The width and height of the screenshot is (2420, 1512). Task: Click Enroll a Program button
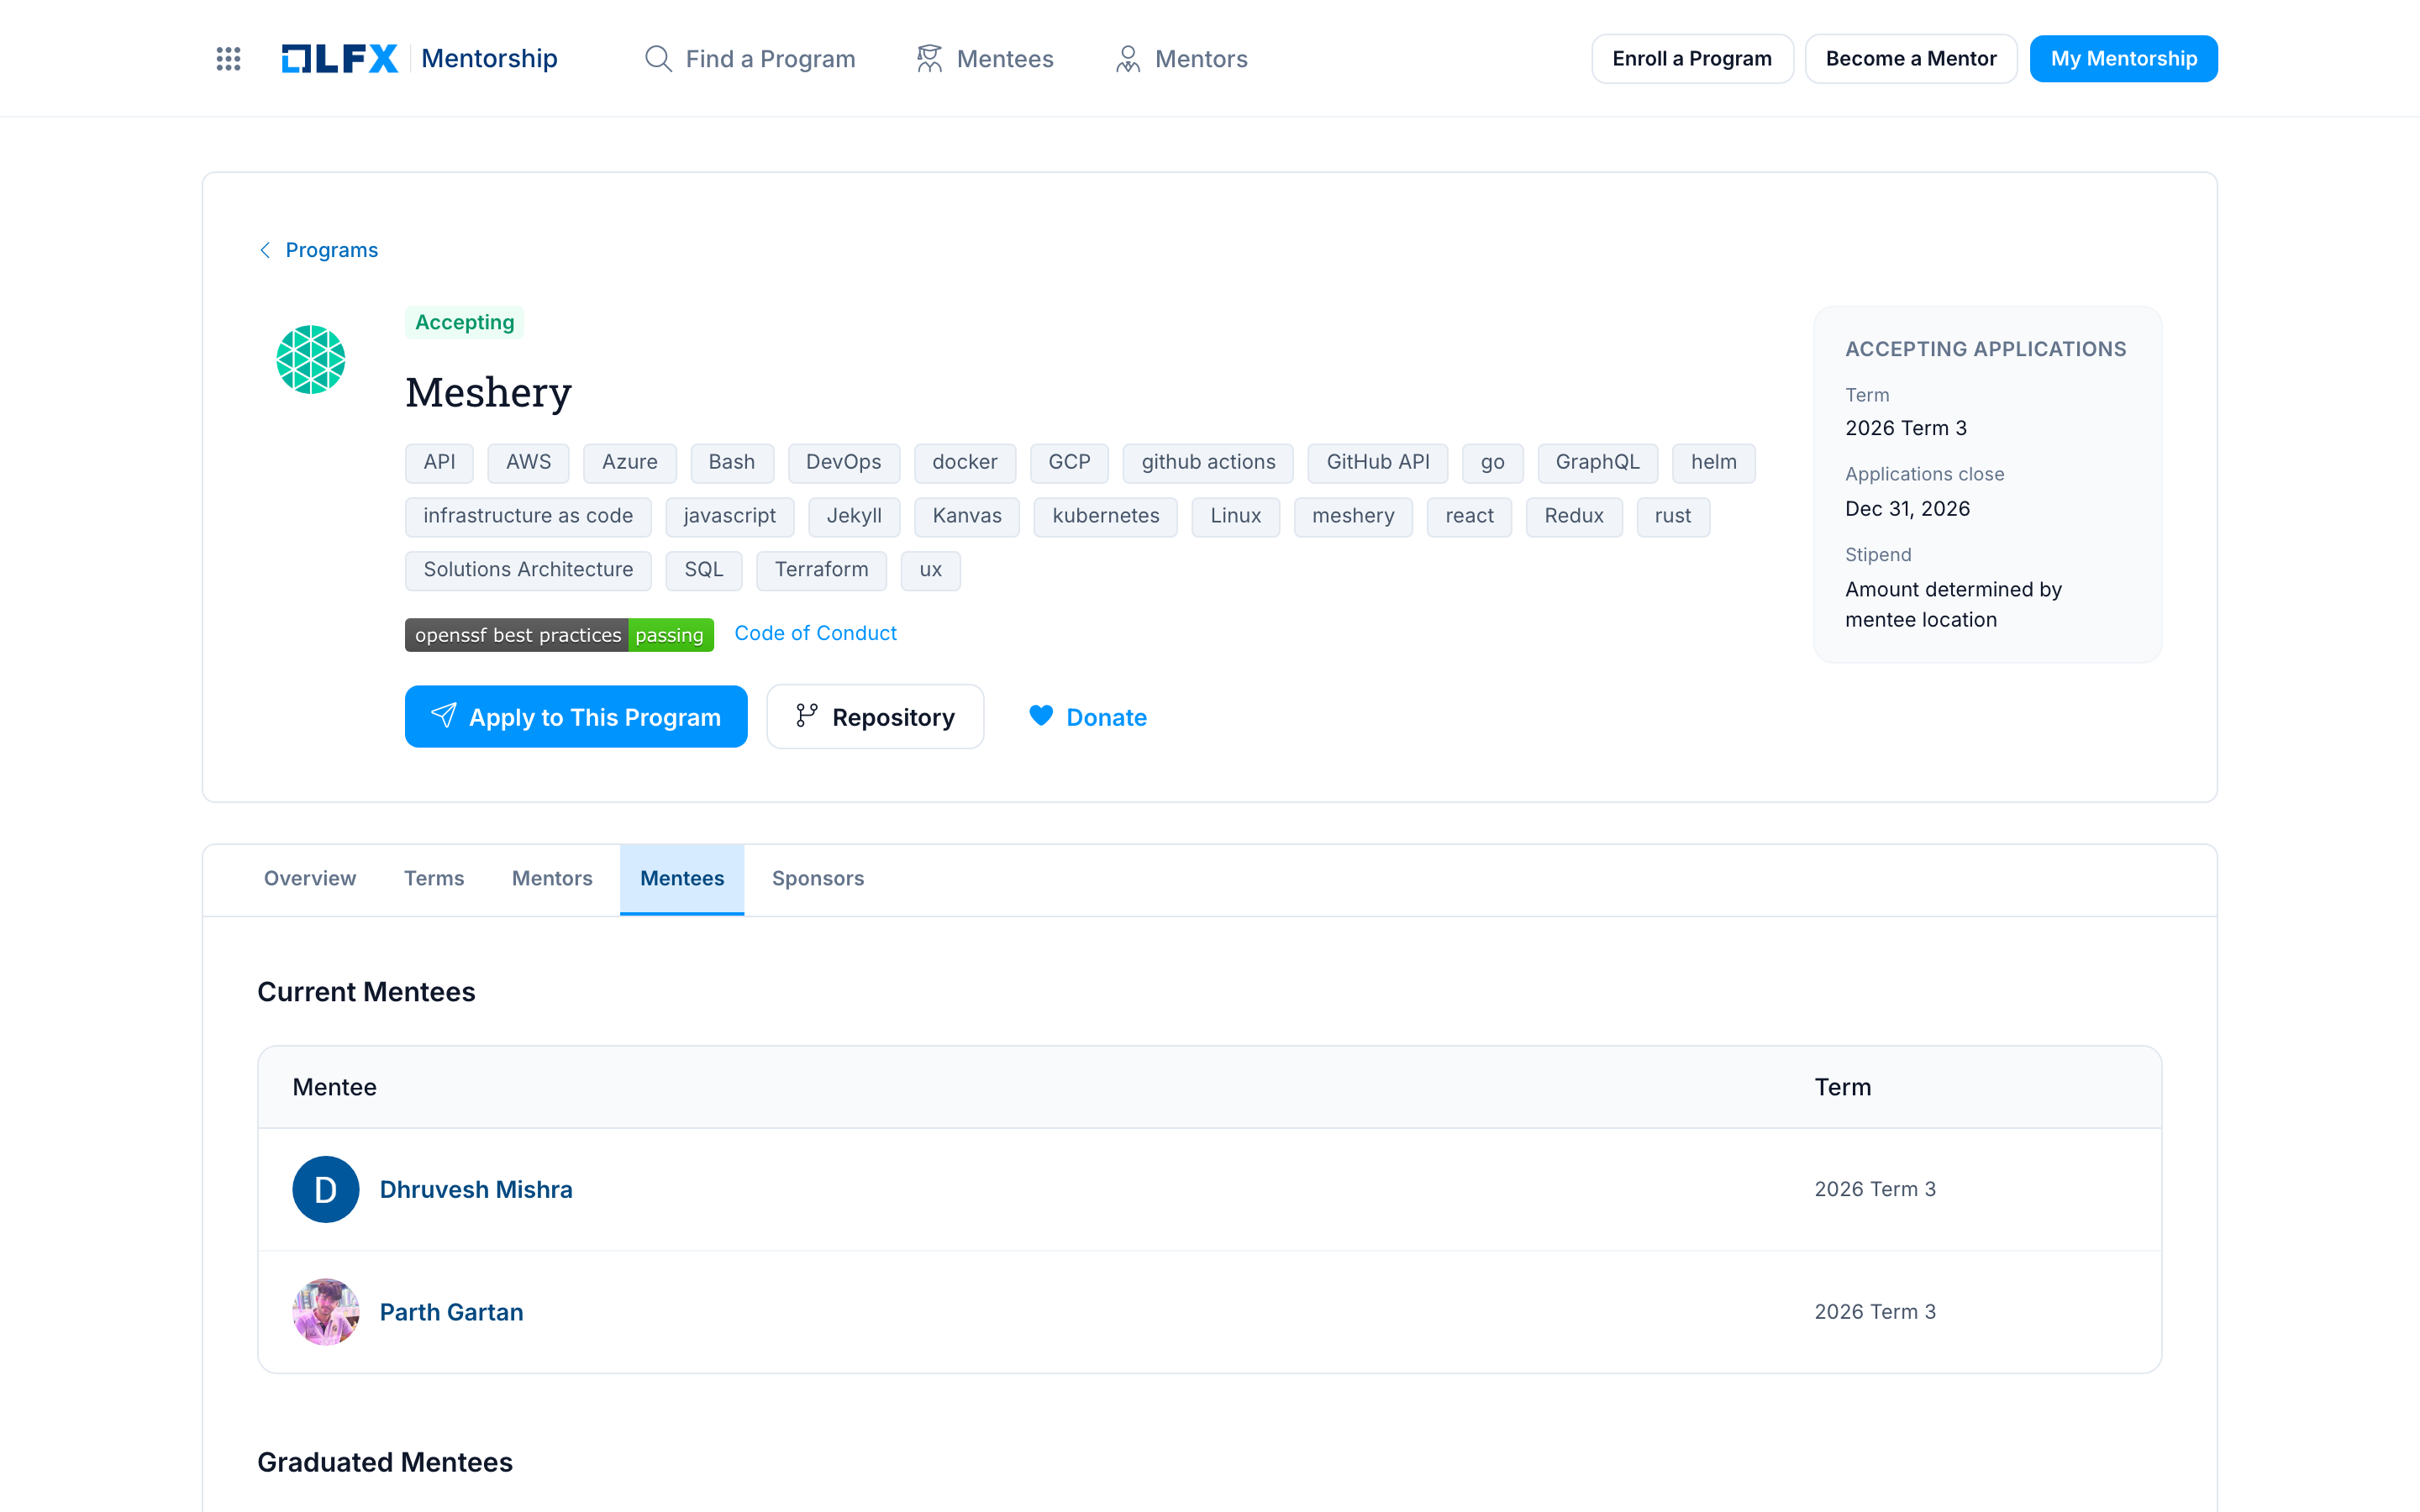1692,59
